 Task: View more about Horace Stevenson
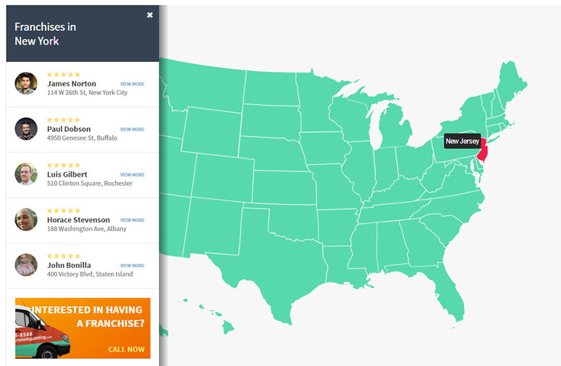pos(133,220)
